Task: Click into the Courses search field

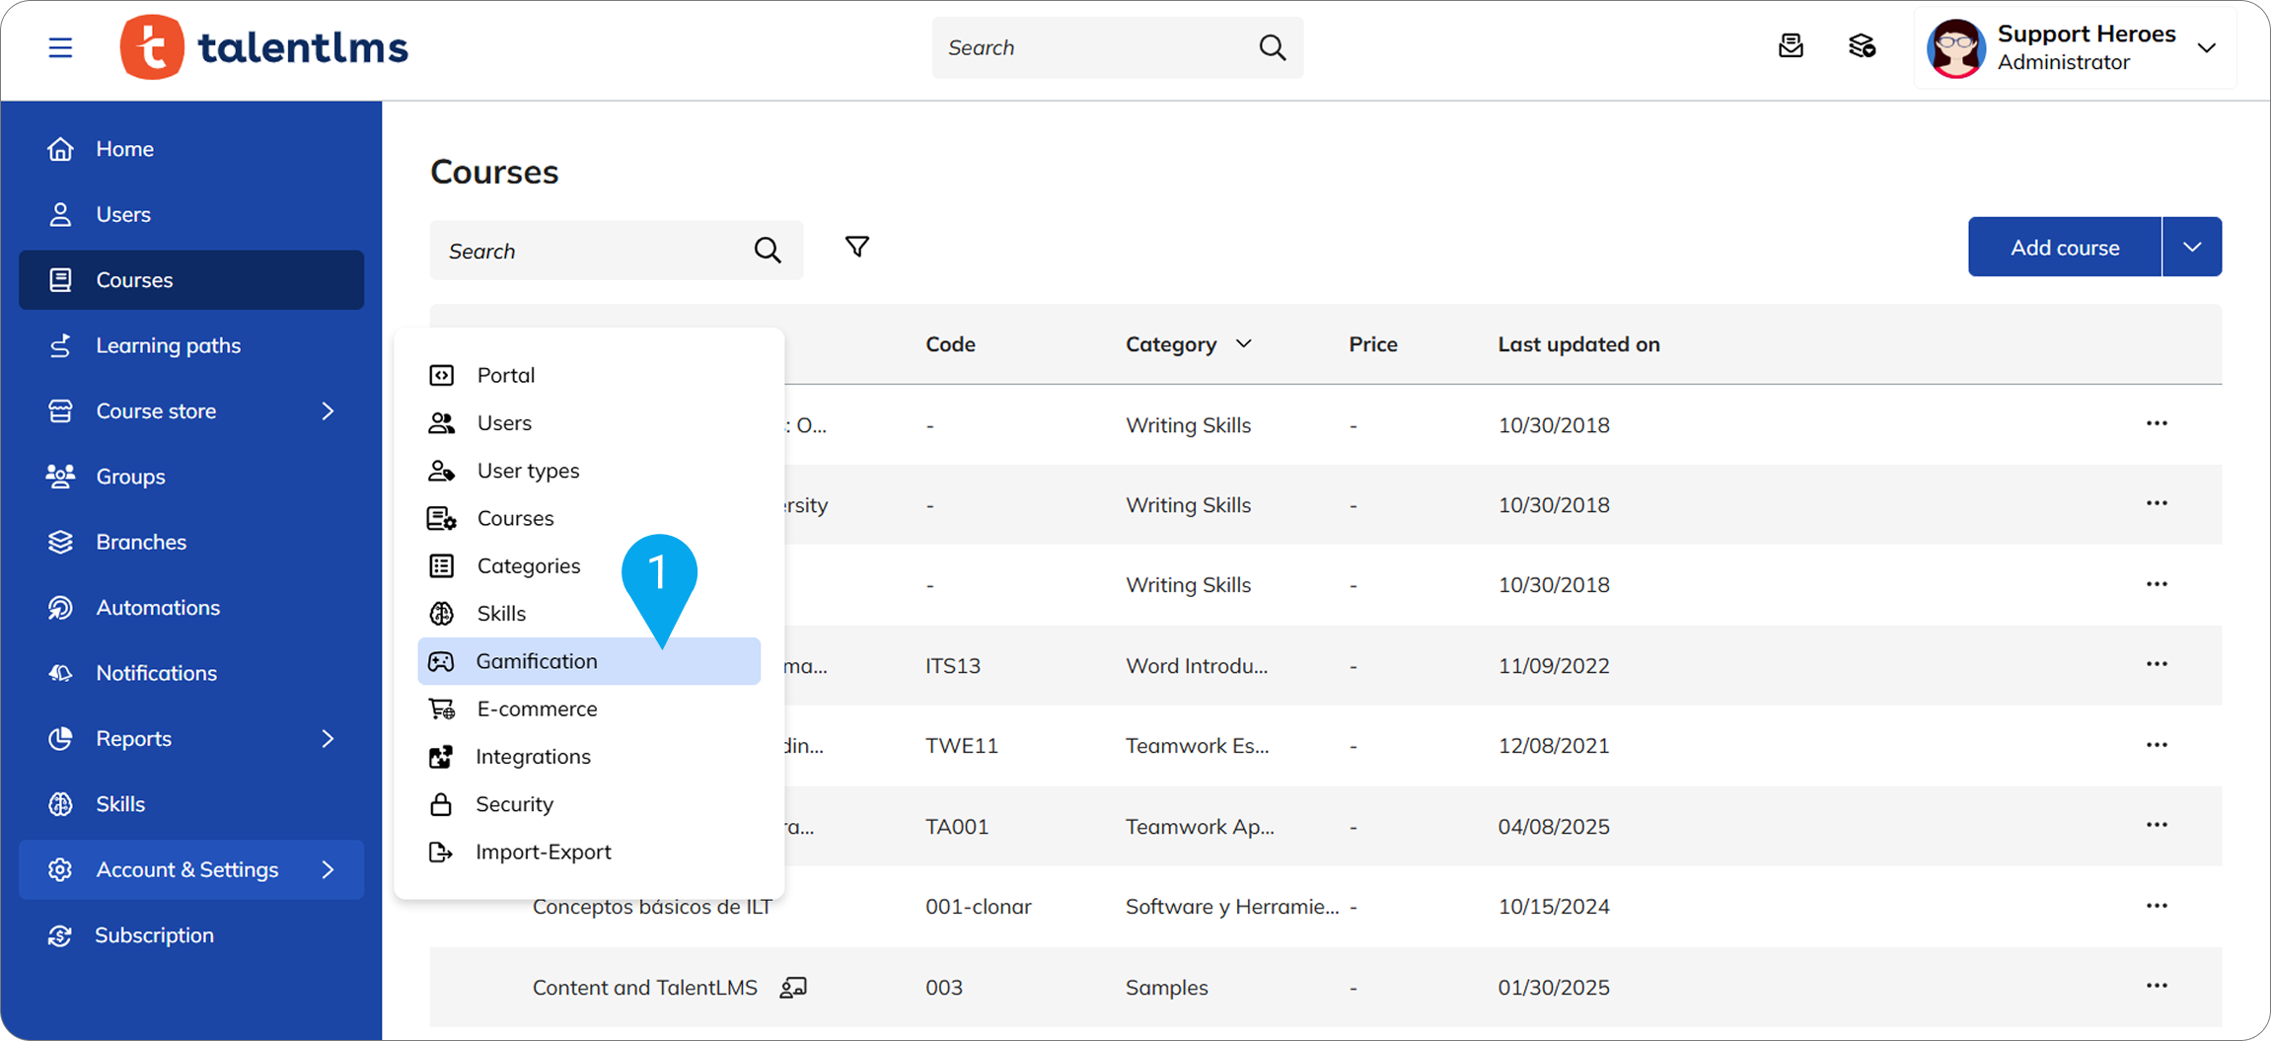Action: click(592, 251)
